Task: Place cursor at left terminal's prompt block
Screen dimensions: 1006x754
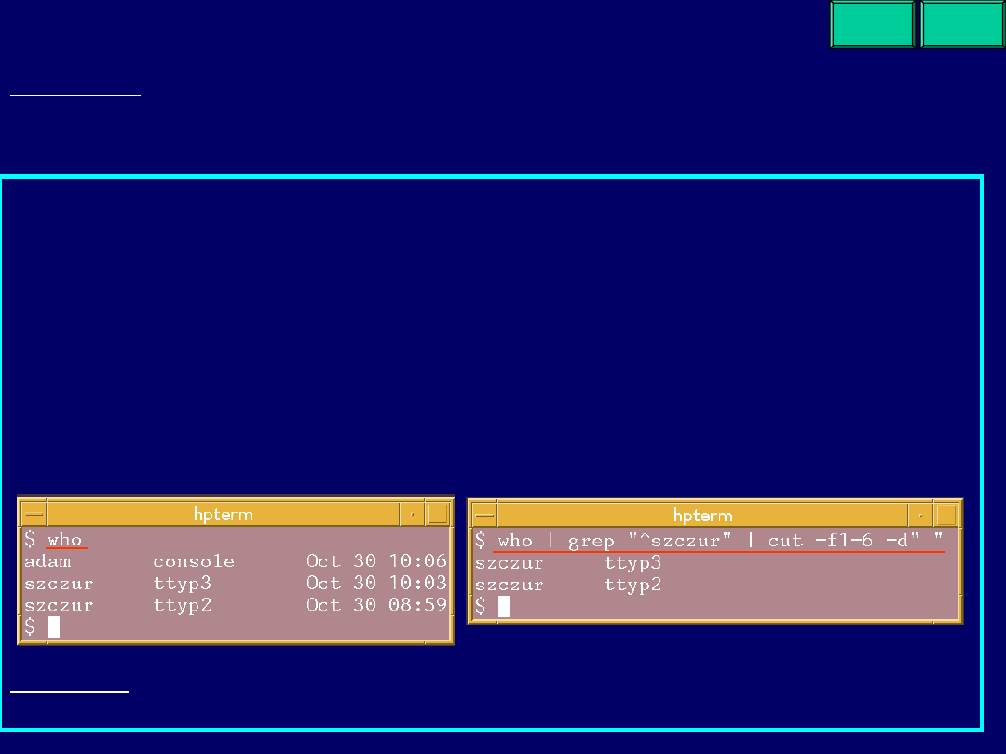Action: click(x=53, y=626)
